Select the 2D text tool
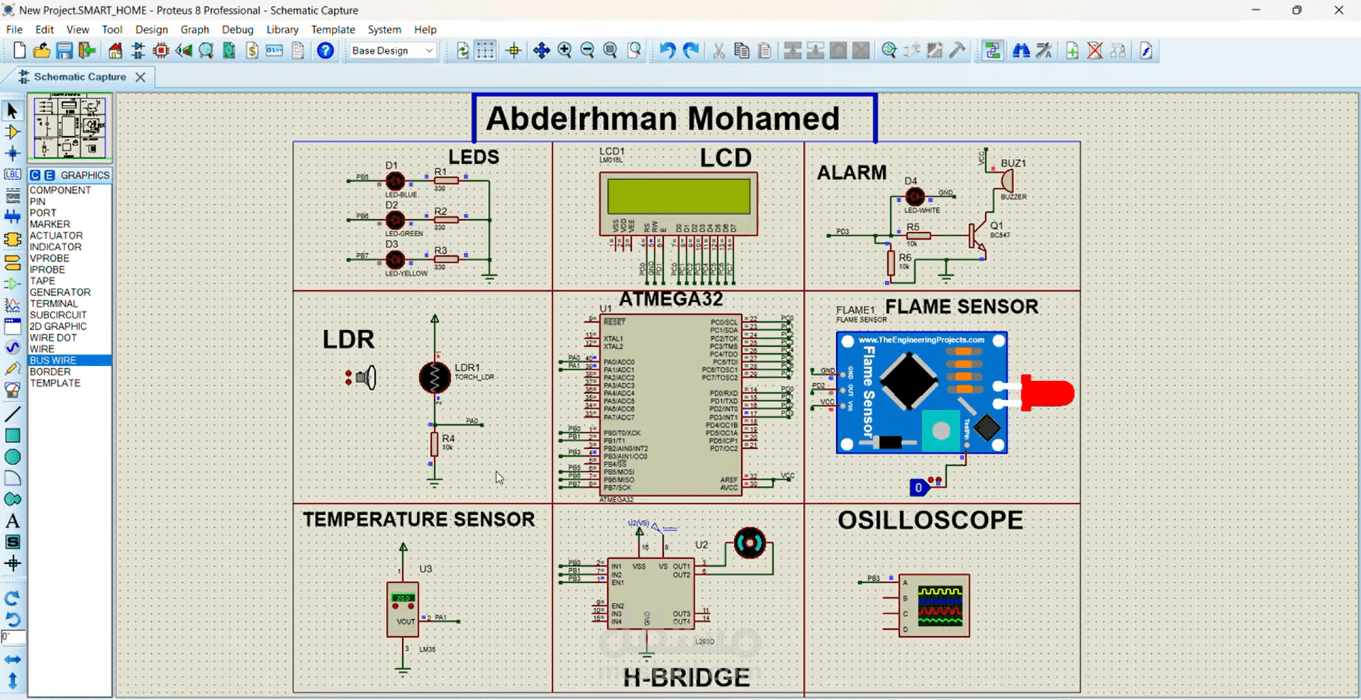The image size is (1361, 700). pos(12,520)
